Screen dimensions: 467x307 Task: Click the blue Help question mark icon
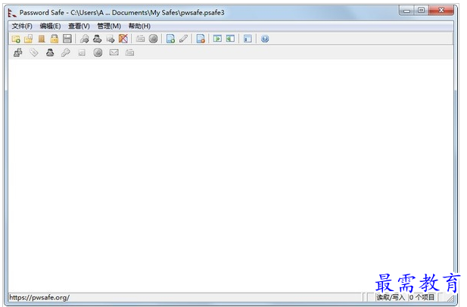[265, 39]
